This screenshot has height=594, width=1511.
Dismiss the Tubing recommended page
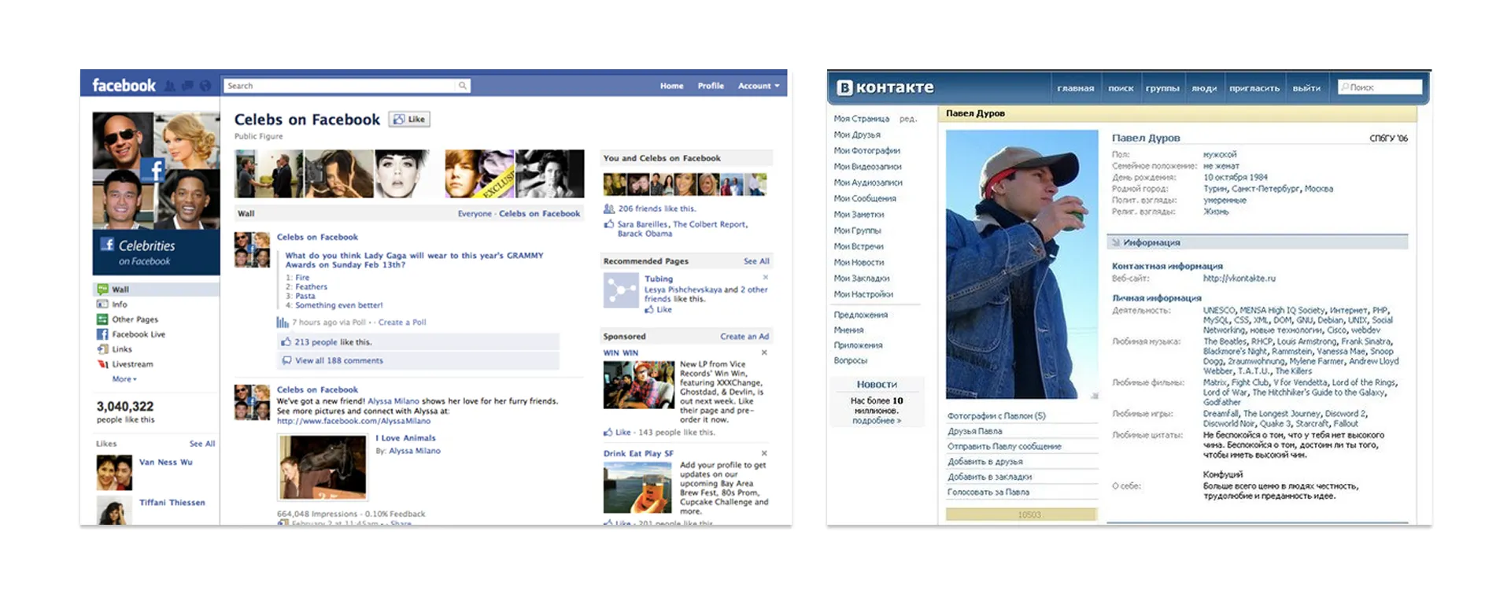click(765, 278)
